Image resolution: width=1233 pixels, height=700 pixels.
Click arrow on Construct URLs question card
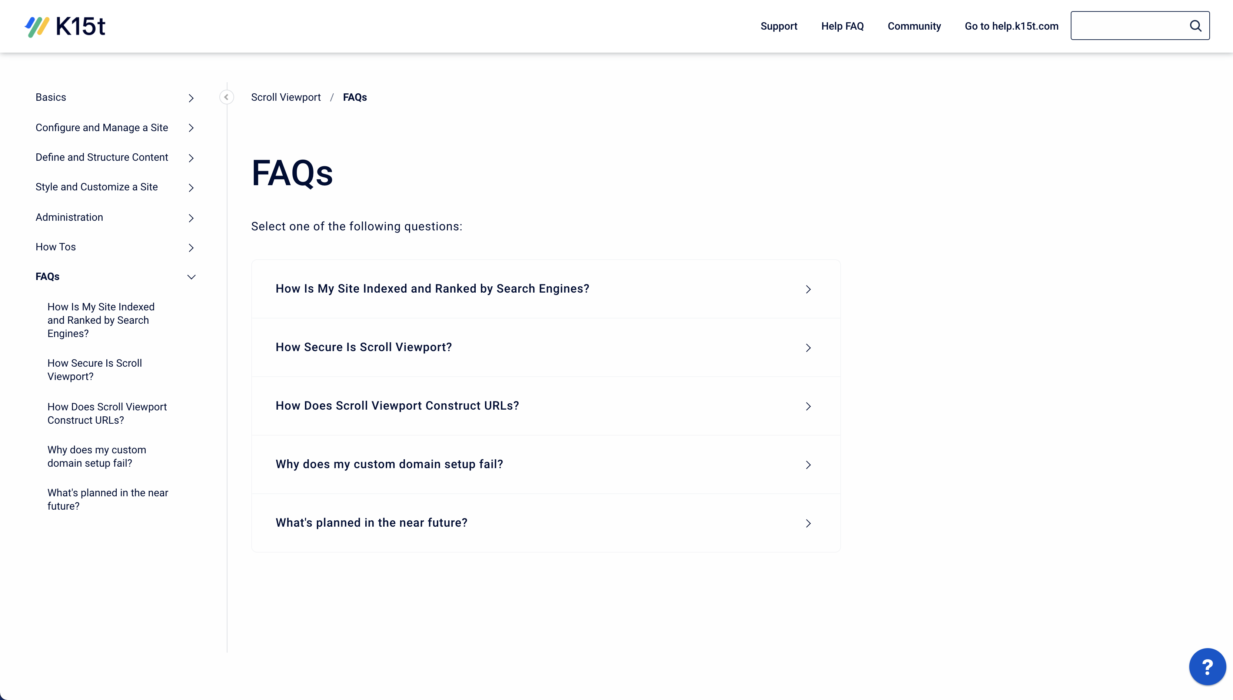(808, 407)
